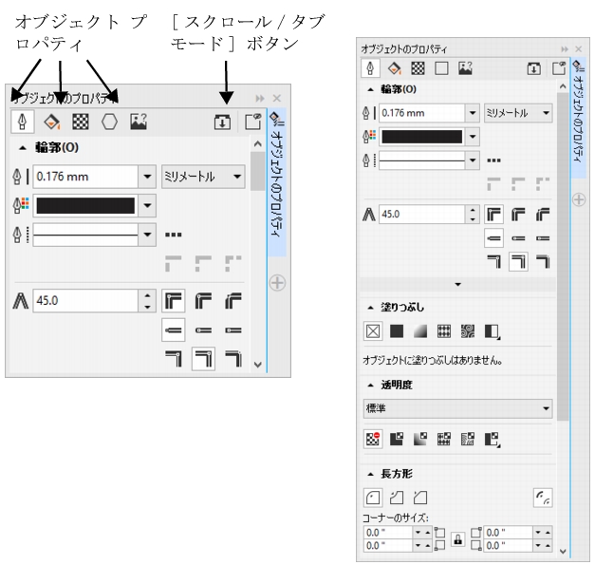595x565 pixels.
Task: Open the Bitmap/summary tab in right panel
Action: (x=464, y=67)
